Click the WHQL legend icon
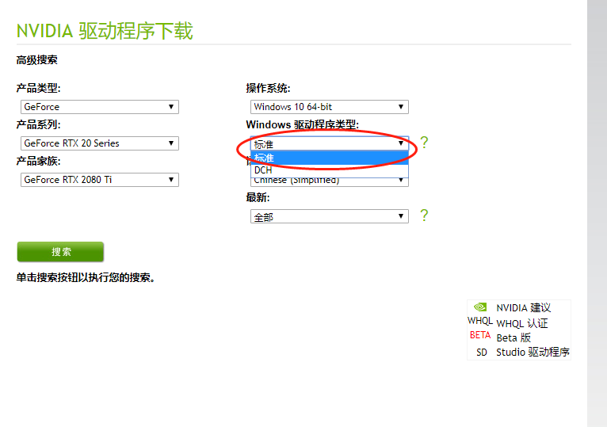Image resolution: width=607 pixels, height=427 pixels. coord(480,322)
